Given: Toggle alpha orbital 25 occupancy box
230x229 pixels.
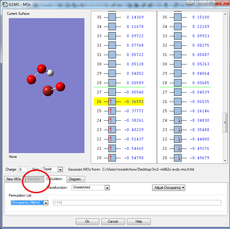Looking at the screenshot, I should click(x=112, y=111).
